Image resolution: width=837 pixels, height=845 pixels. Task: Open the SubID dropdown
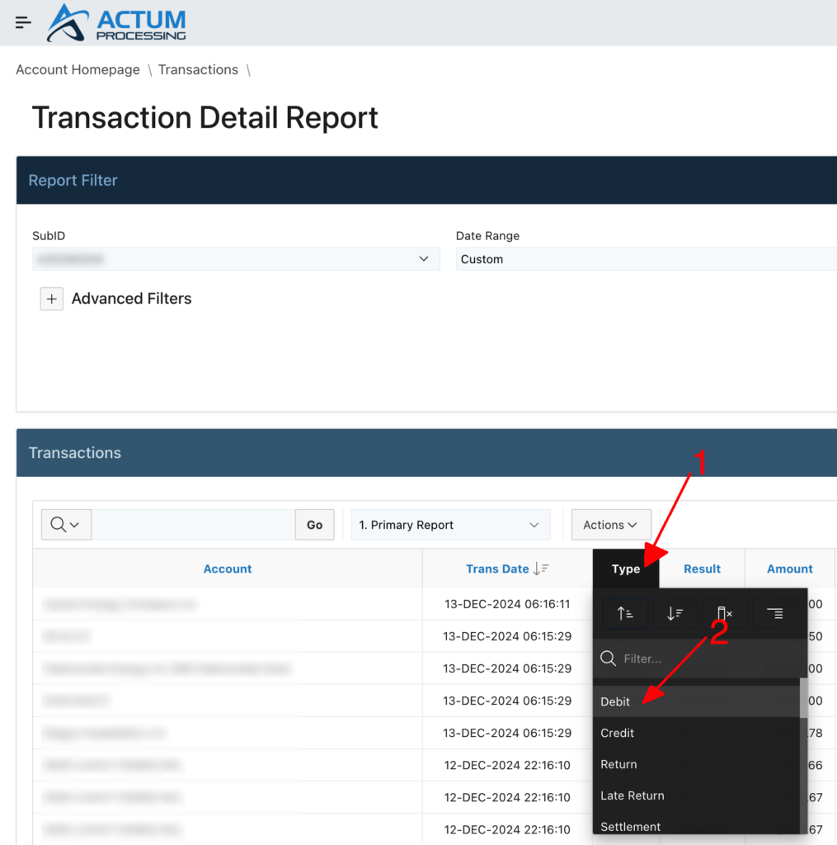[x=236, y=259]
